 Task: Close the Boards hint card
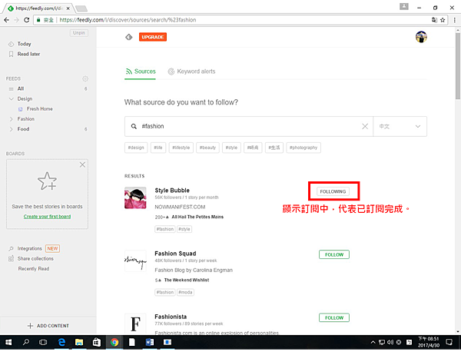pos(83,164)
